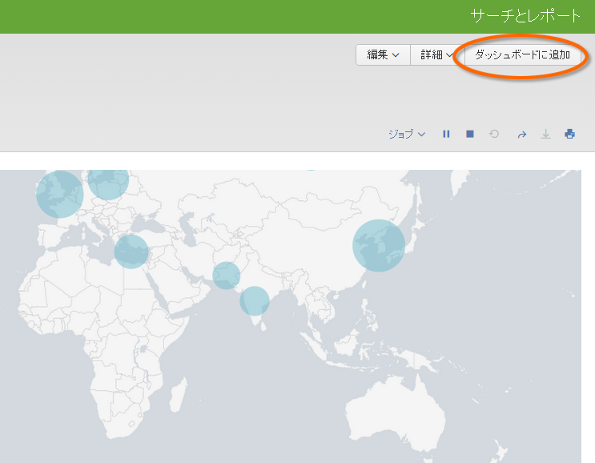The width and height of the screenshot is (595, 463).
Task: Click the export download icon
Action: [545, 134]
